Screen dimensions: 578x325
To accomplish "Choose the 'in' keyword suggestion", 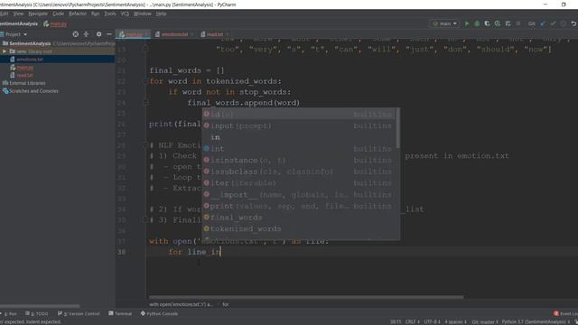I will [x=298, y=137].
